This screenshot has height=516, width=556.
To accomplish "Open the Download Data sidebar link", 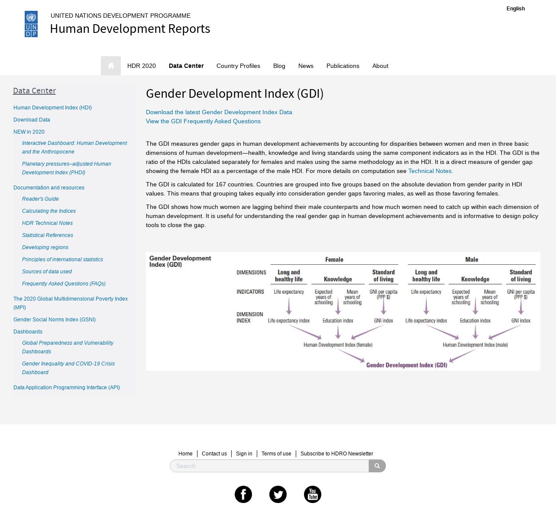I will [x=32, y=120].
